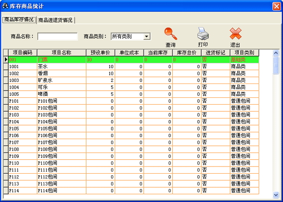Click scrollbar up arrow
Viewport: 283px width, 202px height.
click(x=276, y=53)
